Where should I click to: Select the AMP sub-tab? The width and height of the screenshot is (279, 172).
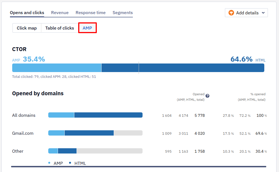coord(87,28)
